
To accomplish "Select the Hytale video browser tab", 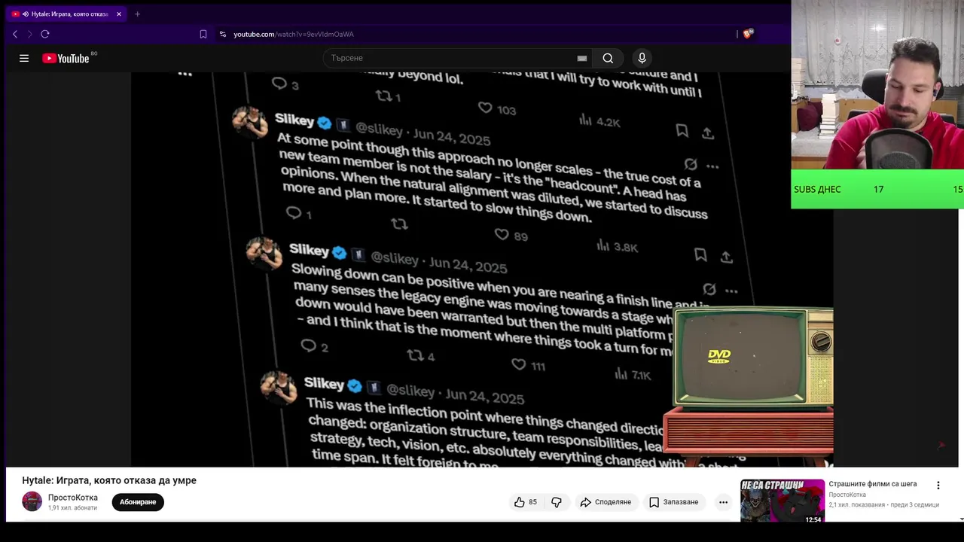I will click(x=66, y=14).
